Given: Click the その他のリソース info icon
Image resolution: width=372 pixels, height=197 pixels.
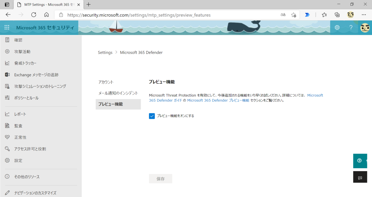Looking at the screenshot, I should pyautogui.click(x=7, y=177).
